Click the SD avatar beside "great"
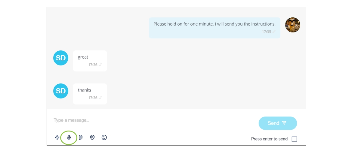The image size is (352, 148). (x=61, y=58)
